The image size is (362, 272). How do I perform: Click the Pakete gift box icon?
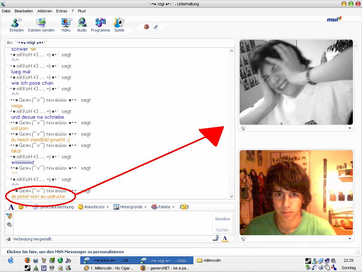click(x=154, y=207)
